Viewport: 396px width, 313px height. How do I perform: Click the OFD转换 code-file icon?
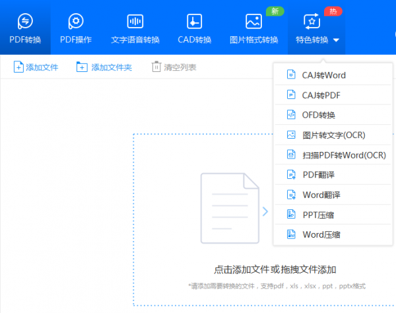click(291, 115)
